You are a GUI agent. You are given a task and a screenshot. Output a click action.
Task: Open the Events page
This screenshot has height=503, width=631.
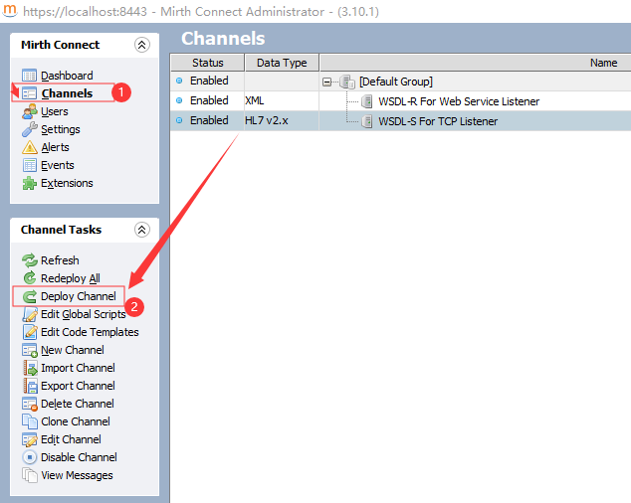(58, 165)
